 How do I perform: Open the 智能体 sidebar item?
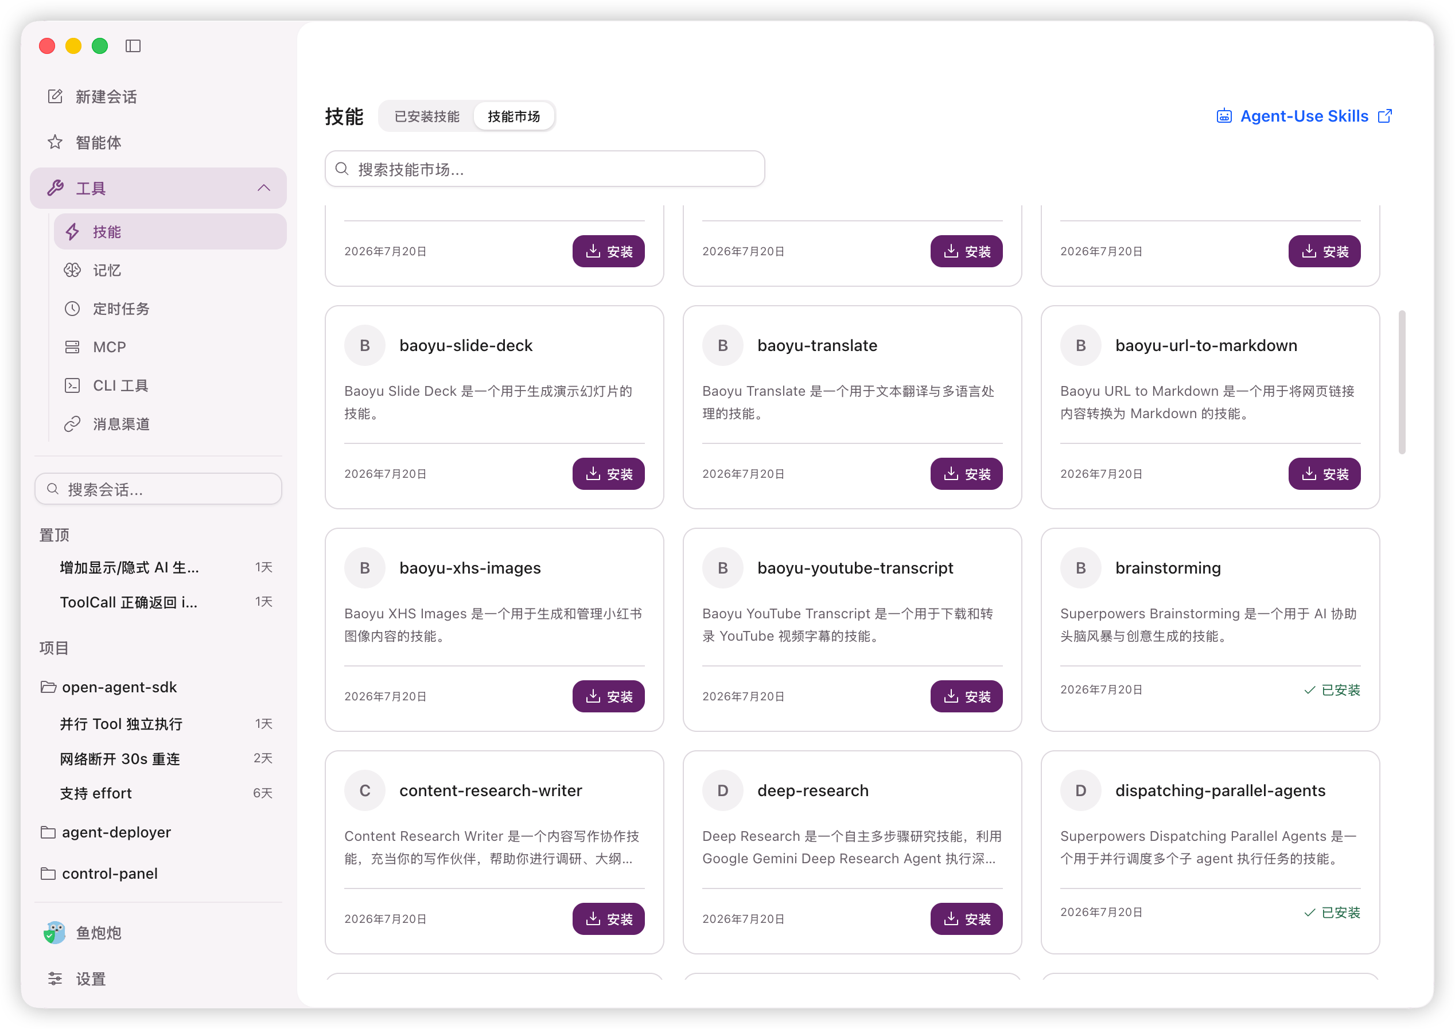(x=158, y=142)
